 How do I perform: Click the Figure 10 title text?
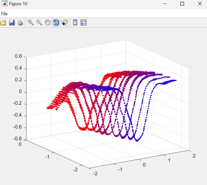[18, 4]
